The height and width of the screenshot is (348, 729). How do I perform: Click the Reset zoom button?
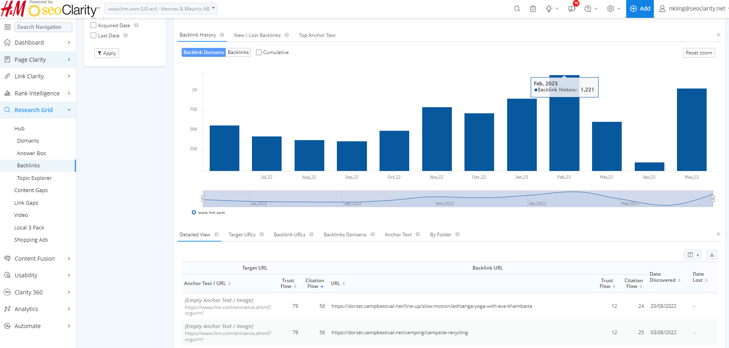[699, 53]
